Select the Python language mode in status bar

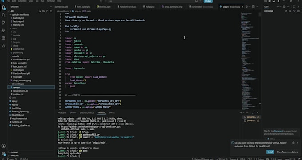[260, 159]
